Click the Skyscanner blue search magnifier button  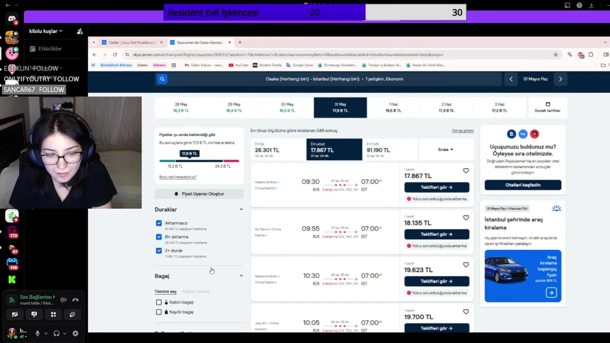(163, 79)
